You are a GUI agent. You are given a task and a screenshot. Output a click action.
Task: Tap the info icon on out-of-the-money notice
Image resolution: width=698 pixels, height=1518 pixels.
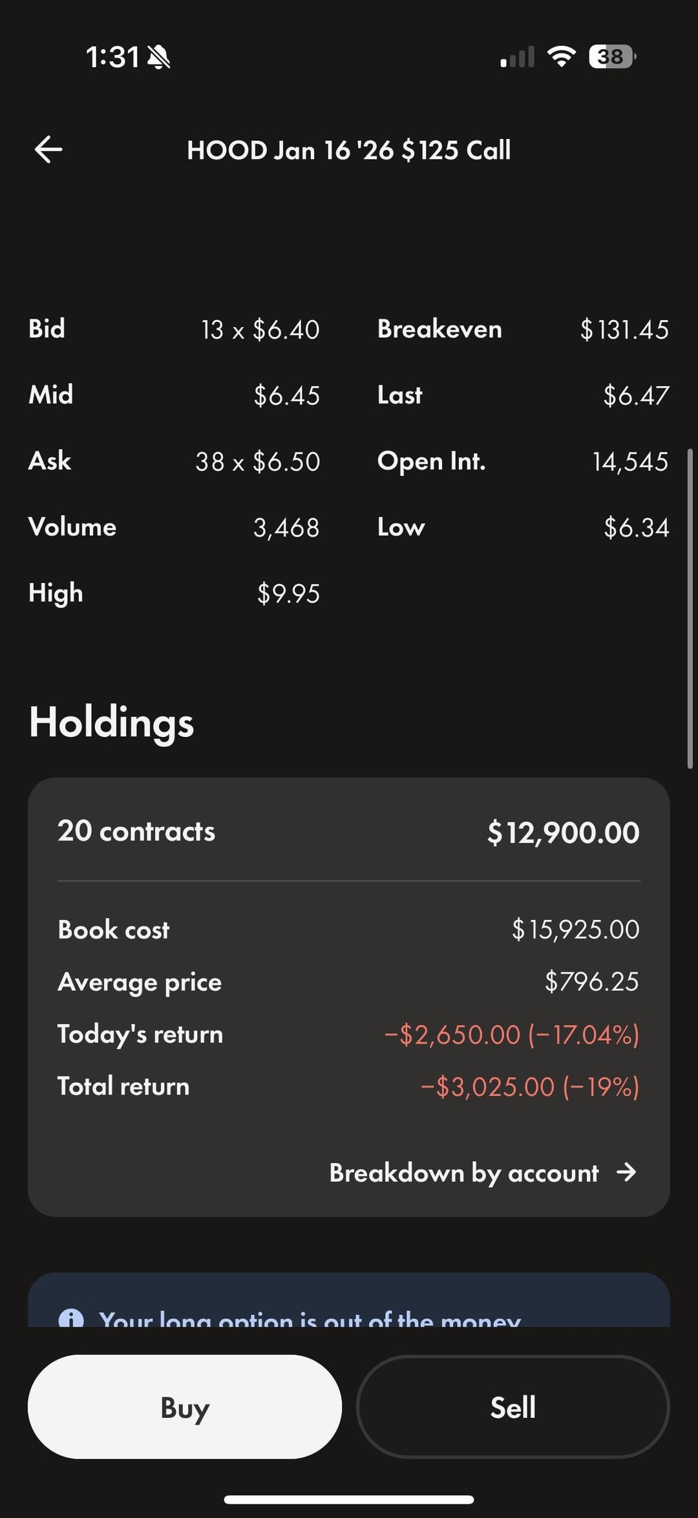(71, 1318)
